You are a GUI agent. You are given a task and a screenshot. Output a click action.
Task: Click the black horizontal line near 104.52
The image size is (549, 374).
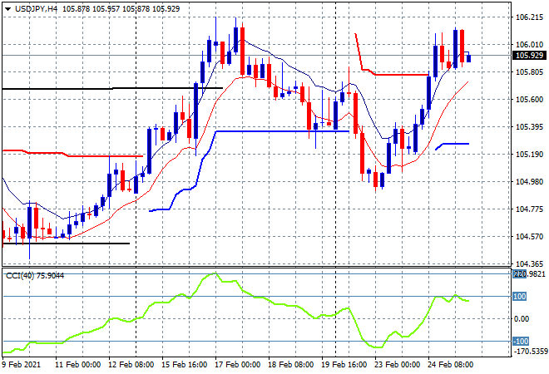[x=66, y=244]
